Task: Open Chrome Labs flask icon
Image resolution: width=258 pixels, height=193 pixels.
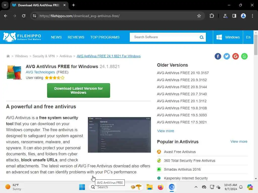Action: [x=225, y=16]
